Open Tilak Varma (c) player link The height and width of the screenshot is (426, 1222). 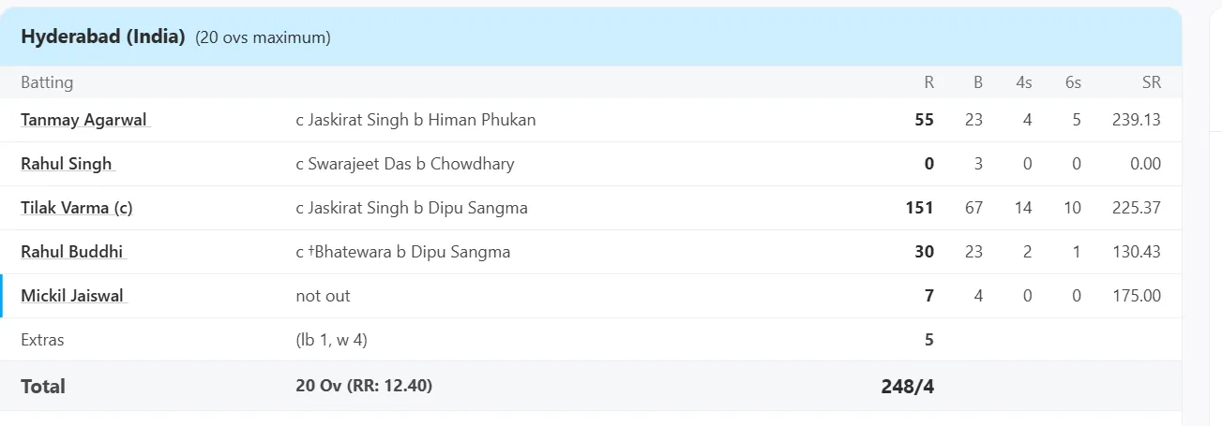77,208
